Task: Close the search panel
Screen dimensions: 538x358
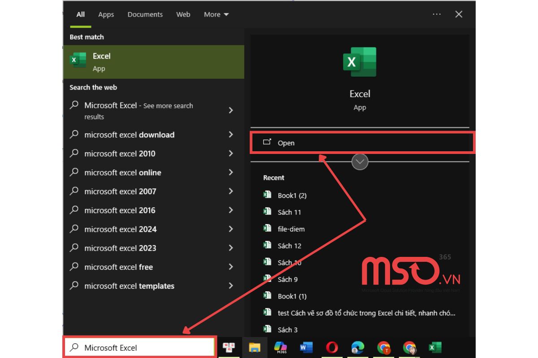Action: pos(459,14)
